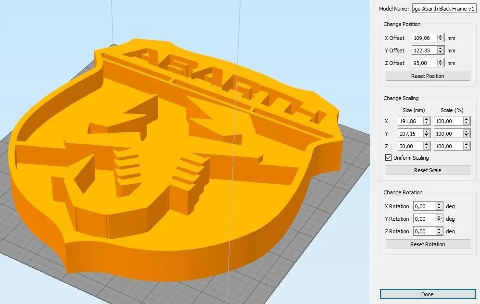Click the Model Name text field
This screenshot has width=480, height=304.
444,9
